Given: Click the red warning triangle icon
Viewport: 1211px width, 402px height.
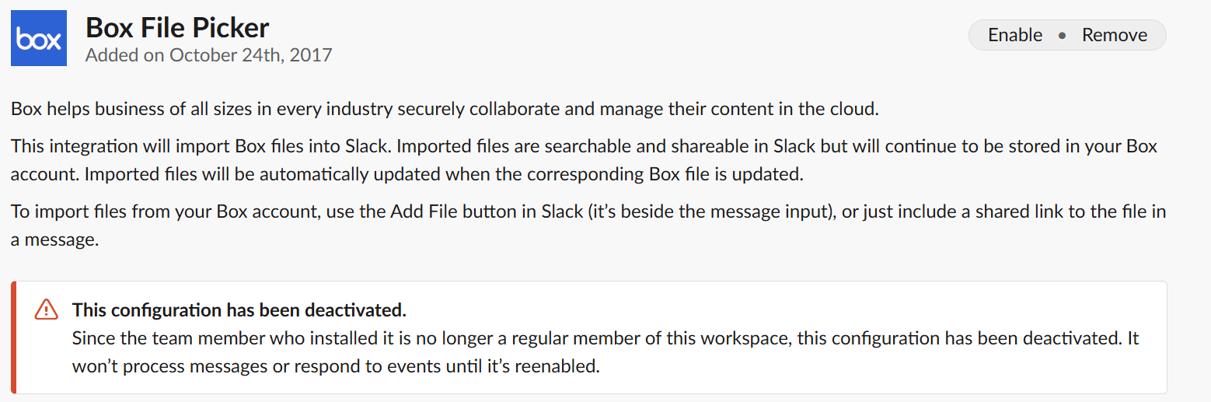Looking at the screenshot, I should click(47, 309).
